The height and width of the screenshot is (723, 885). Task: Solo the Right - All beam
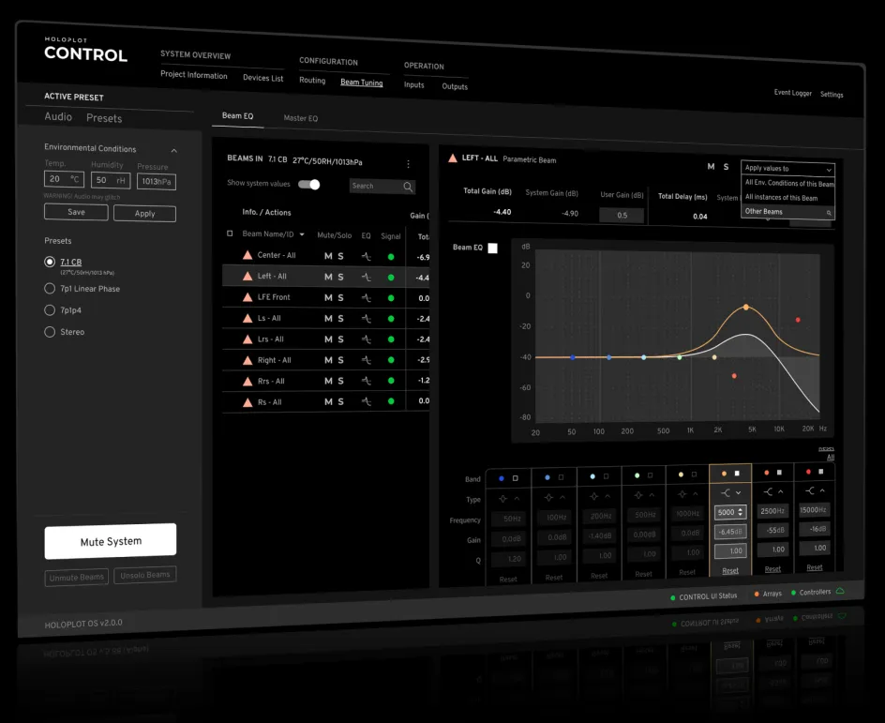click(340, 360)
